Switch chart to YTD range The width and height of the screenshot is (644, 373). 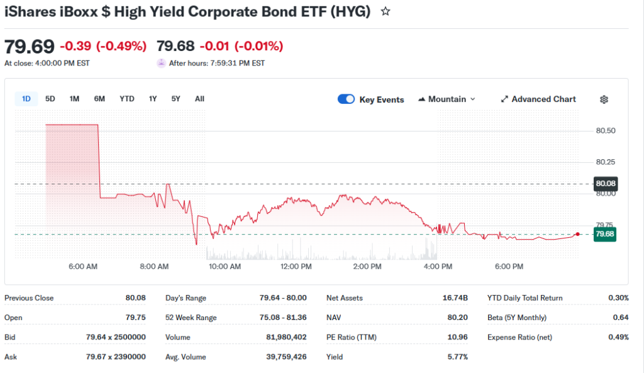click(x=127, y=99)
